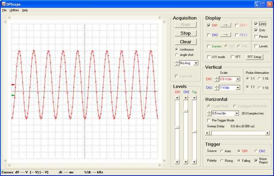Screen dimensions: 274x176
Task: Enable REF1 display checkbox
Action: click(x=236, y=26)
